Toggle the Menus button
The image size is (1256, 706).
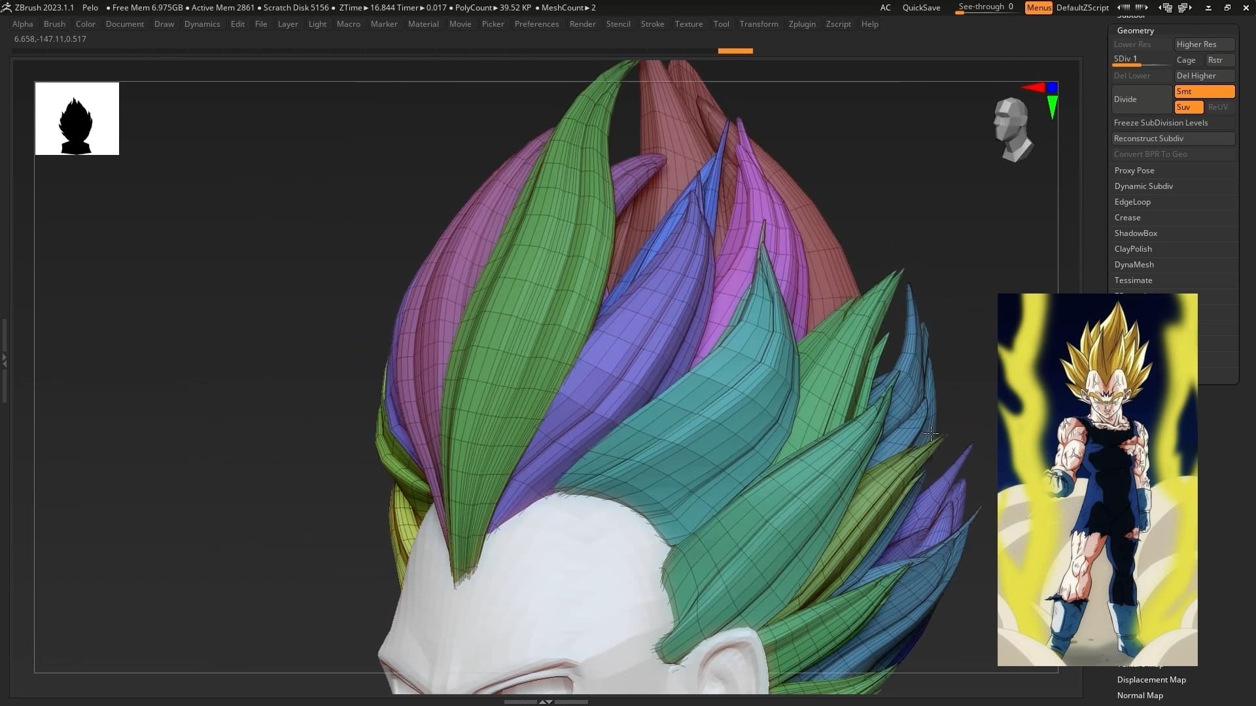1039,7
